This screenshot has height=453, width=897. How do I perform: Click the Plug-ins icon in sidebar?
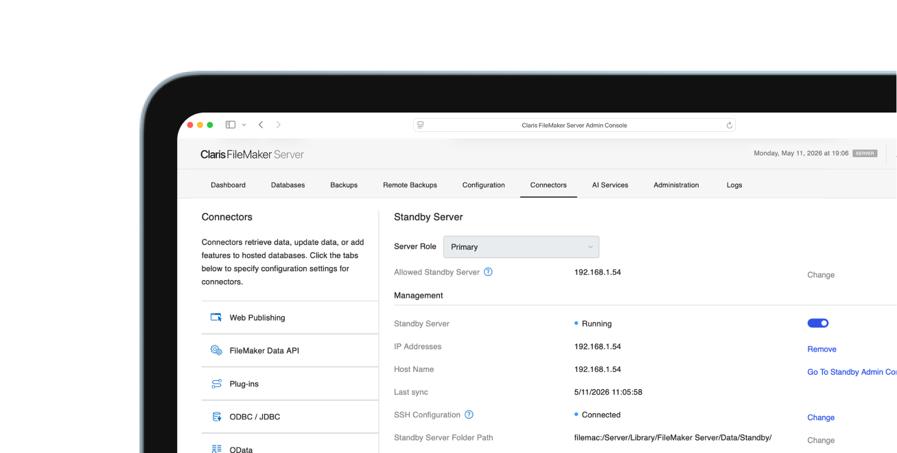click(x=216, y=384)
